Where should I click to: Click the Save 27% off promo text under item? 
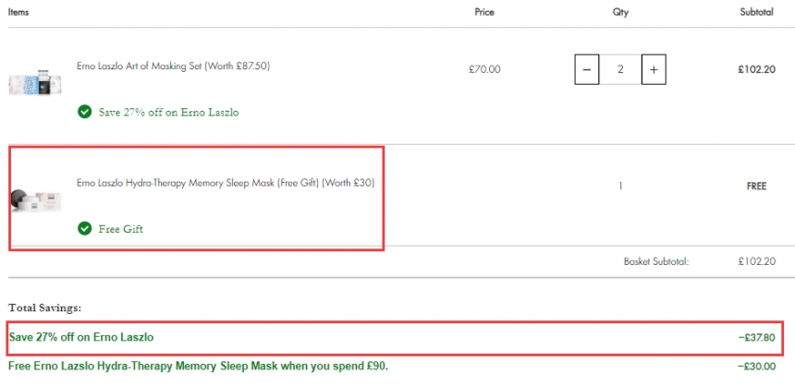[x=168, y=113]
